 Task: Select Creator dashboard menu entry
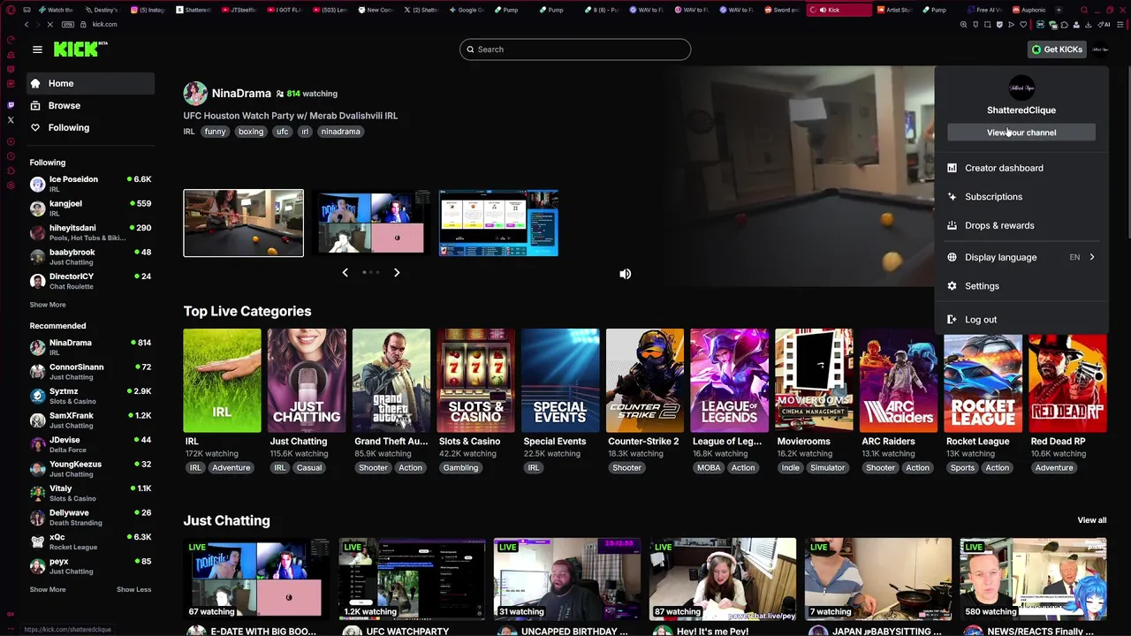1021,168
